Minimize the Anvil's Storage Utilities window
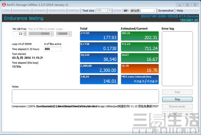Viewport: 201px width, 135px height. click(x=180, y=5)
